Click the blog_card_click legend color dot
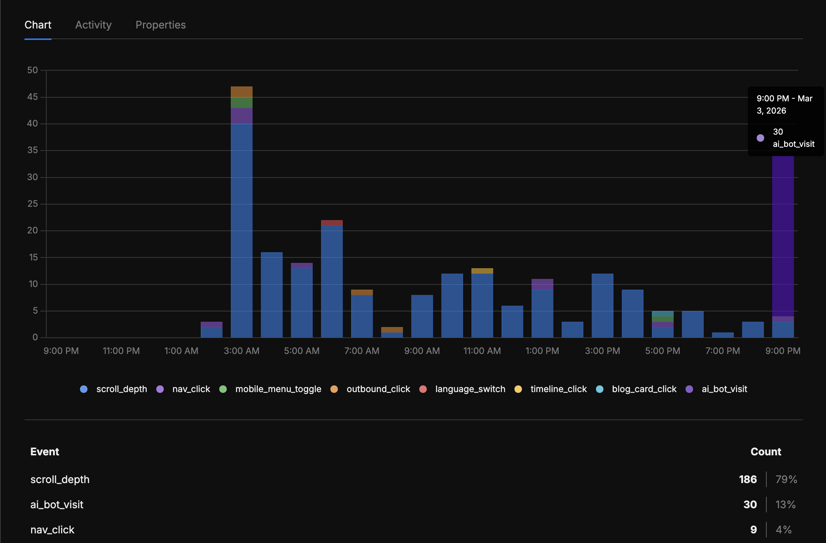This screenshot has height=543, width=826. [600, 389]
